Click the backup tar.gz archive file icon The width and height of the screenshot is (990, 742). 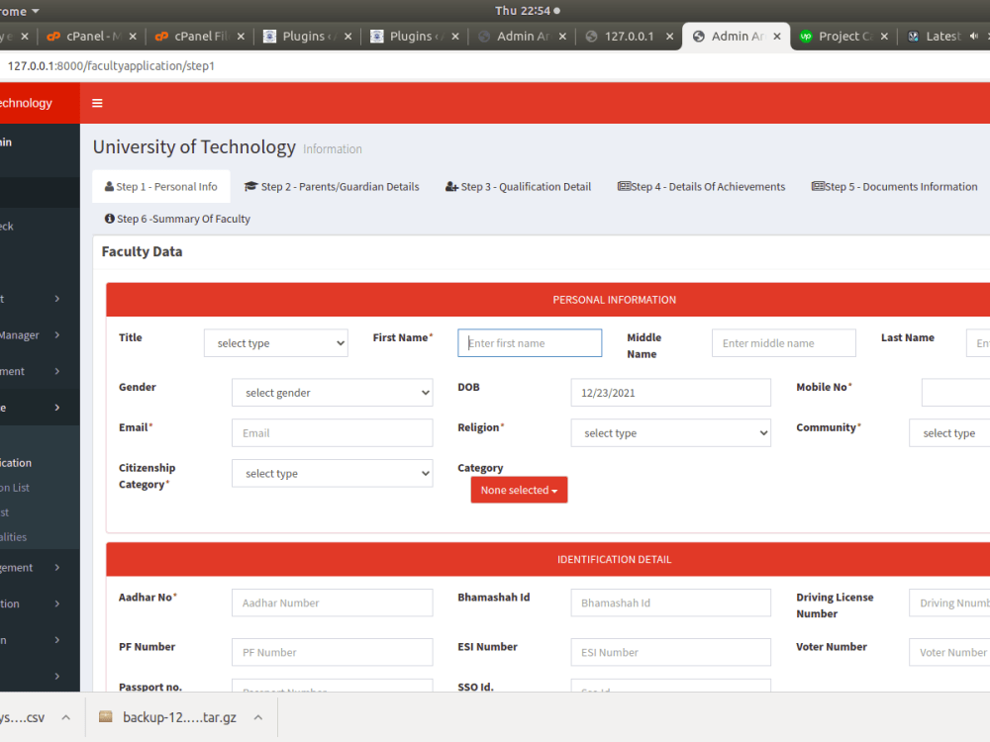pos(106,716)
